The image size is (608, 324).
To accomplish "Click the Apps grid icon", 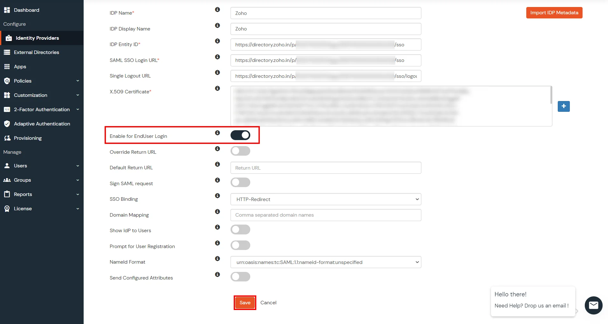I will pos(7,67).
